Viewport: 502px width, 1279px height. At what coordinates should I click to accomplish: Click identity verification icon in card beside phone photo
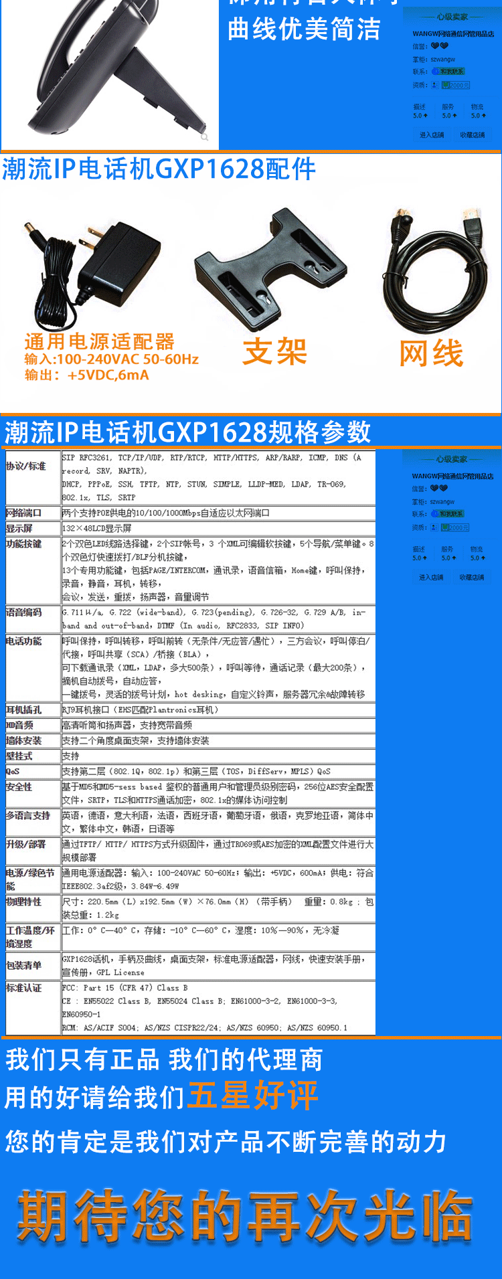point(434,85)
